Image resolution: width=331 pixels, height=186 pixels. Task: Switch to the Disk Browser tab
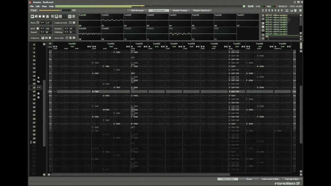(137, 10)
